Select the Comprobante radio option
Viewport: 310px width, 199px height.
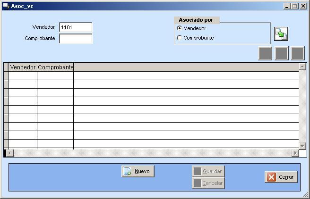click(x=180, y=38)
